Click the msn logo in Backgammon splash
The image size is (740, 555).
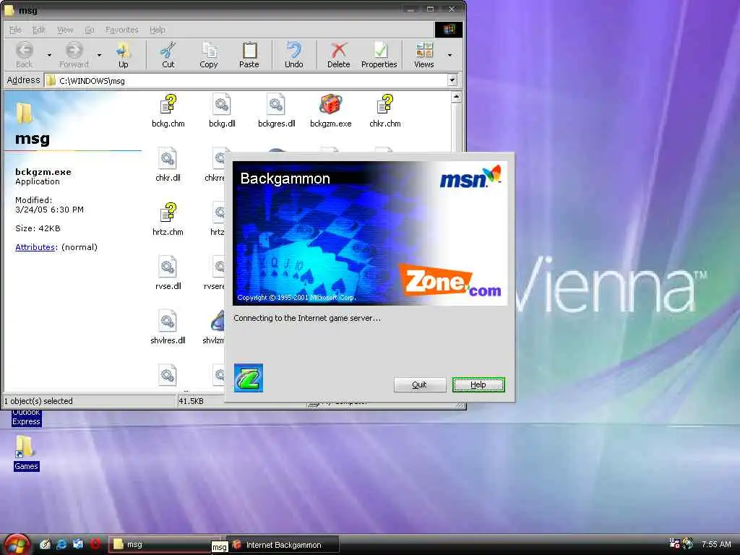click(x=470, y=178)
